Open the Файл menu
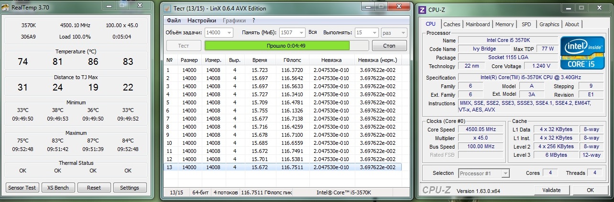This screenshot has width=614, height=202. [x=174, y=20]
